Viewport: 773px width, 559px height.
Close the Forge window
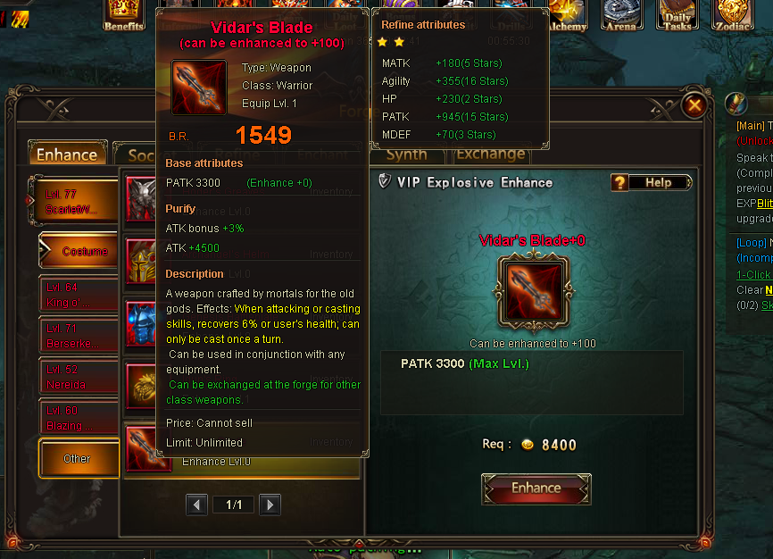pyautogui.click(x=694, y=105)
